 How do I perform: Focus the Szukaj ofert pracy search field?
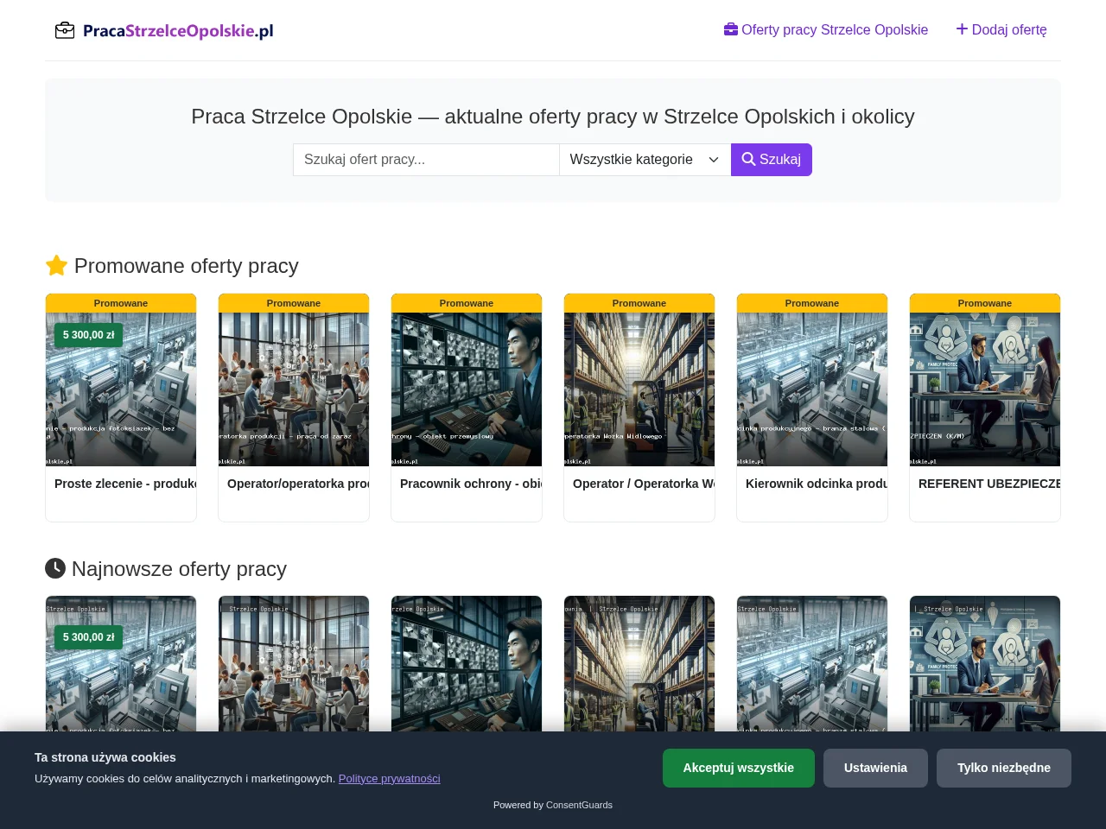point(426,160)
